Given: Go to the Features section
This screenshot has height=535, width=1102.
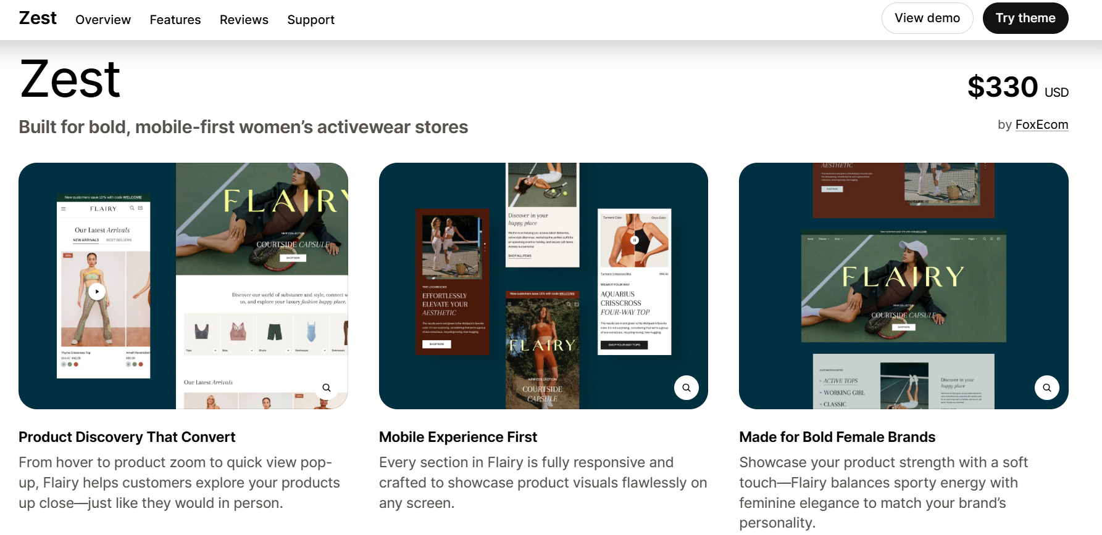Looking at the screenshot, I should (175, 20).
